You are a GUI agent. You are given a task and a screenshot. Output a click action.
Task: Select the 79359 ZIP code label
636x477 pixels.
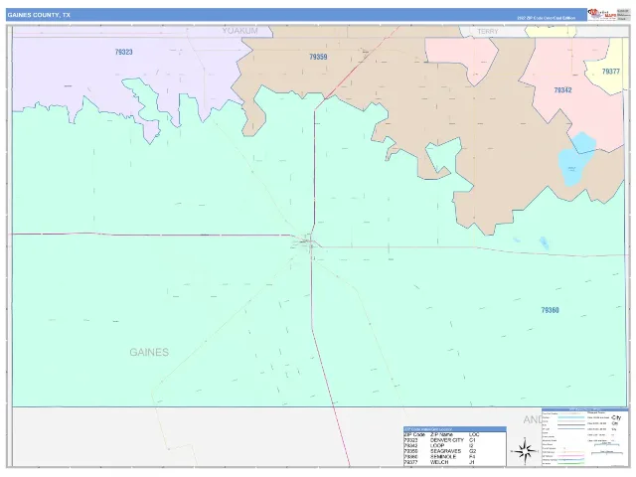click(x=318, y=58)
